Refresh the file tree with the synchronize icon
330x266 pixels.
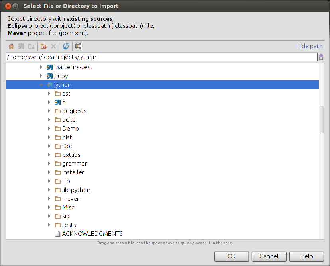coord(66,46)
